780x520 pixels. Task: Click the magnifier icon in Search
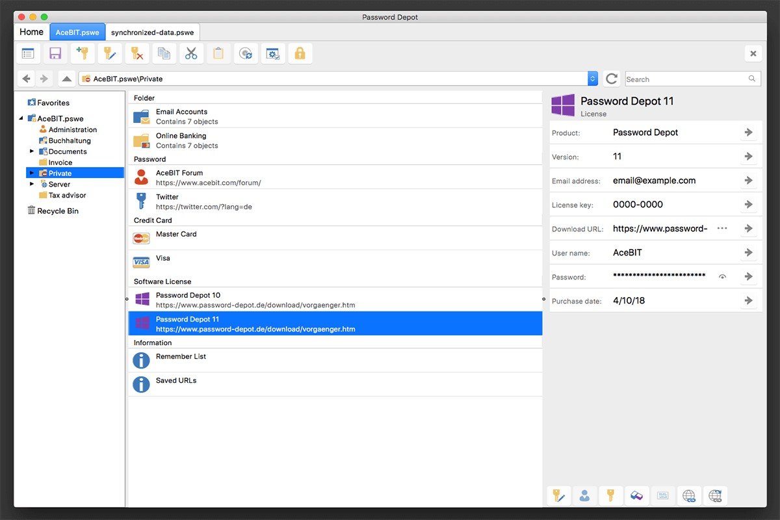[x=752, y=79]
